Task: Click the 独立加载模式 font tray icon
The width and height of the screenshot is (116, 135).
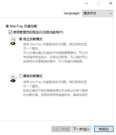Action: (x=13, y=41)
